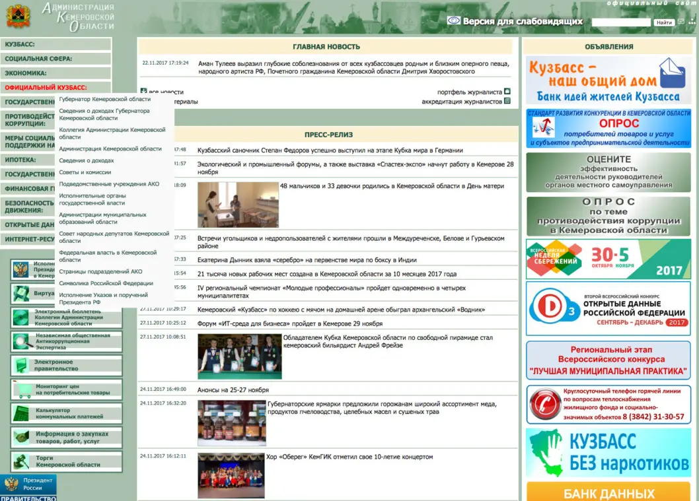Click handshake icon of 'Информация о закупках'
This screenshot has height=501, width=699.
[x=21, y=437]
